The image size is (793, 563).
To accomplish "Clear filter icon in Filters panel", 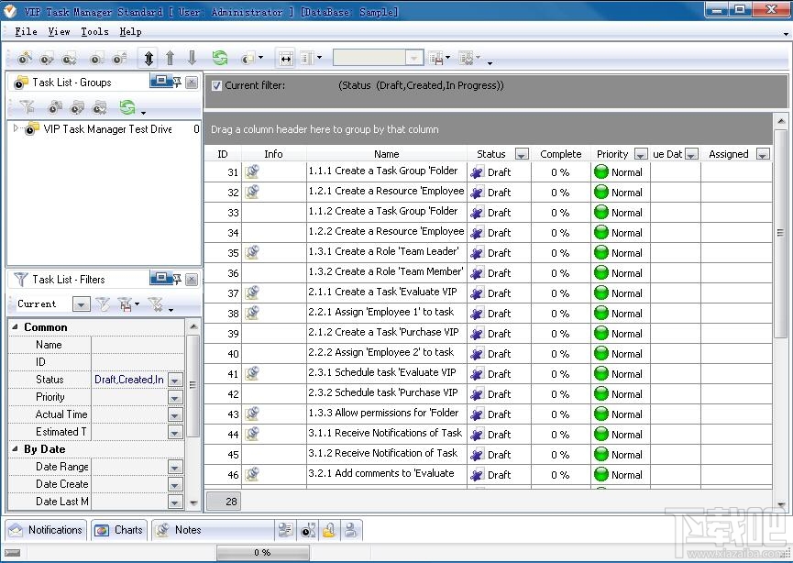I will click(155, 304).
